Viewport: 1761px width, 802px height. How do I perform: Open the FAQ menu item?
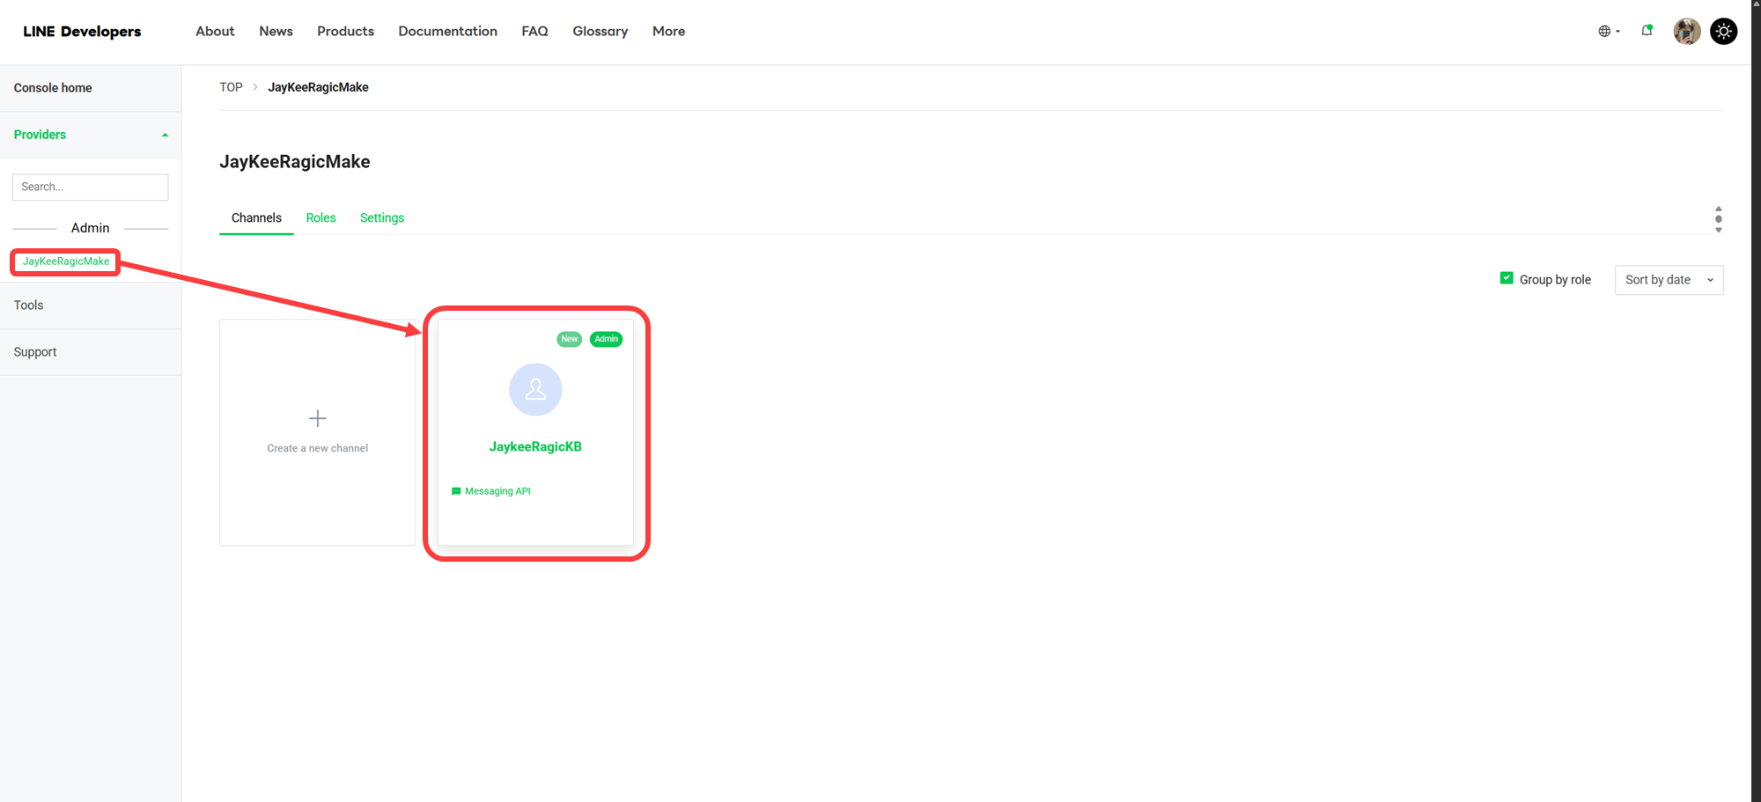(x=534, y=31)
